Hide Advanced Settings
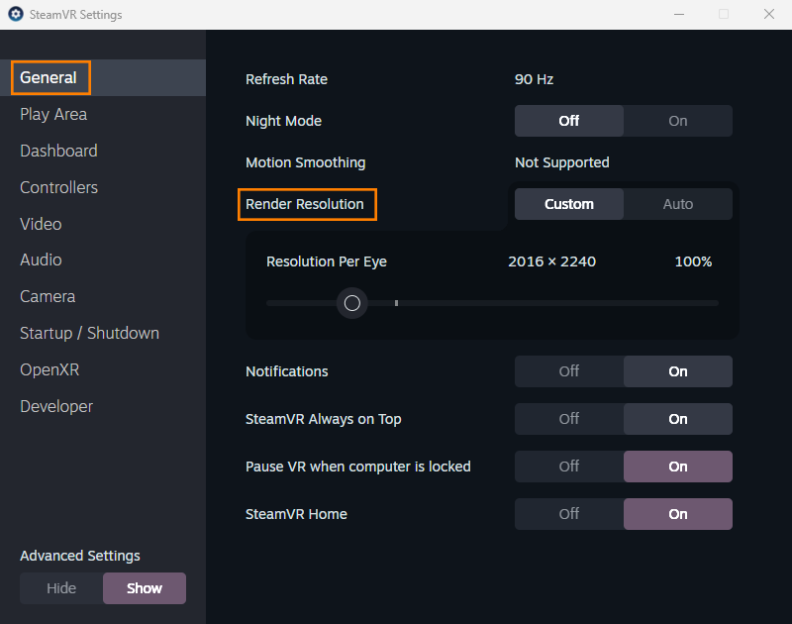792x624 pixels. (61, 588)
